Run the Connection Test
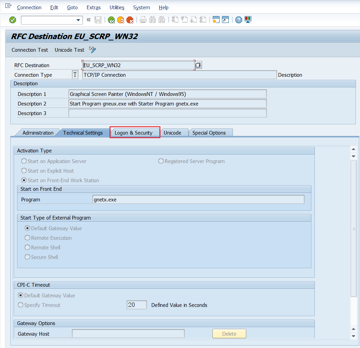 pos(29,50)
